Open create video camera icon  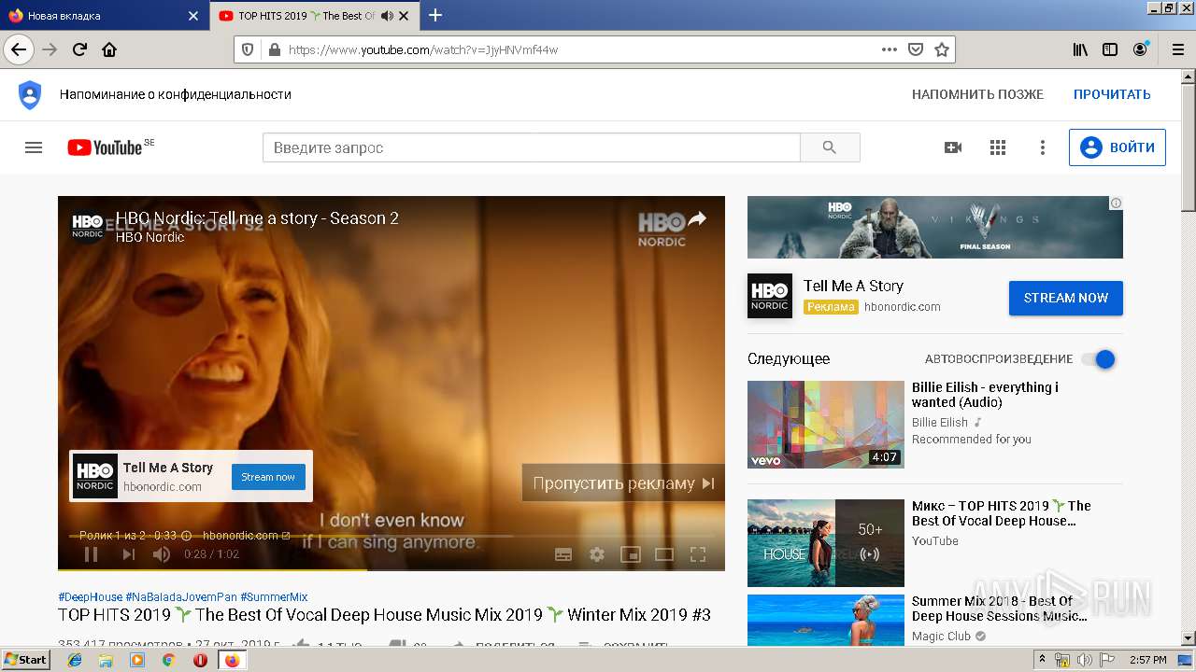(x=953, y=147)
